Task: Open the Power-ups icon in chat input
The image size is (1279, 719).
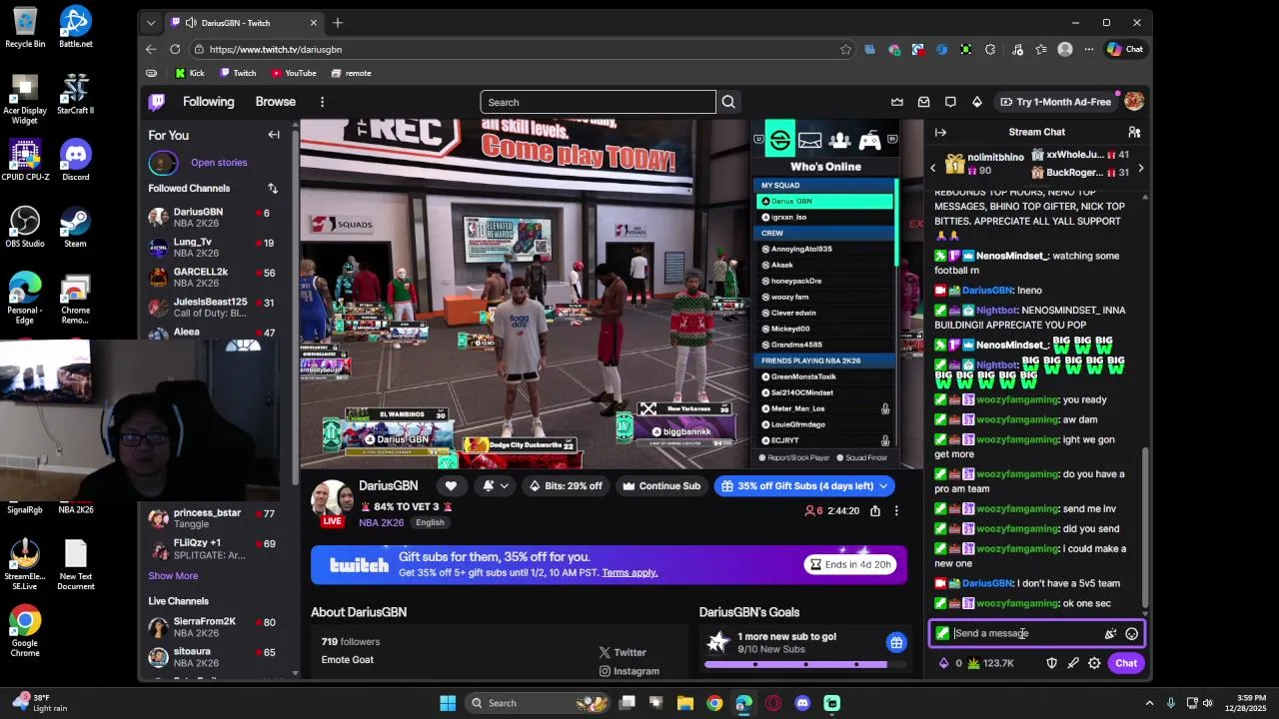Action: tap(1110, 633)
